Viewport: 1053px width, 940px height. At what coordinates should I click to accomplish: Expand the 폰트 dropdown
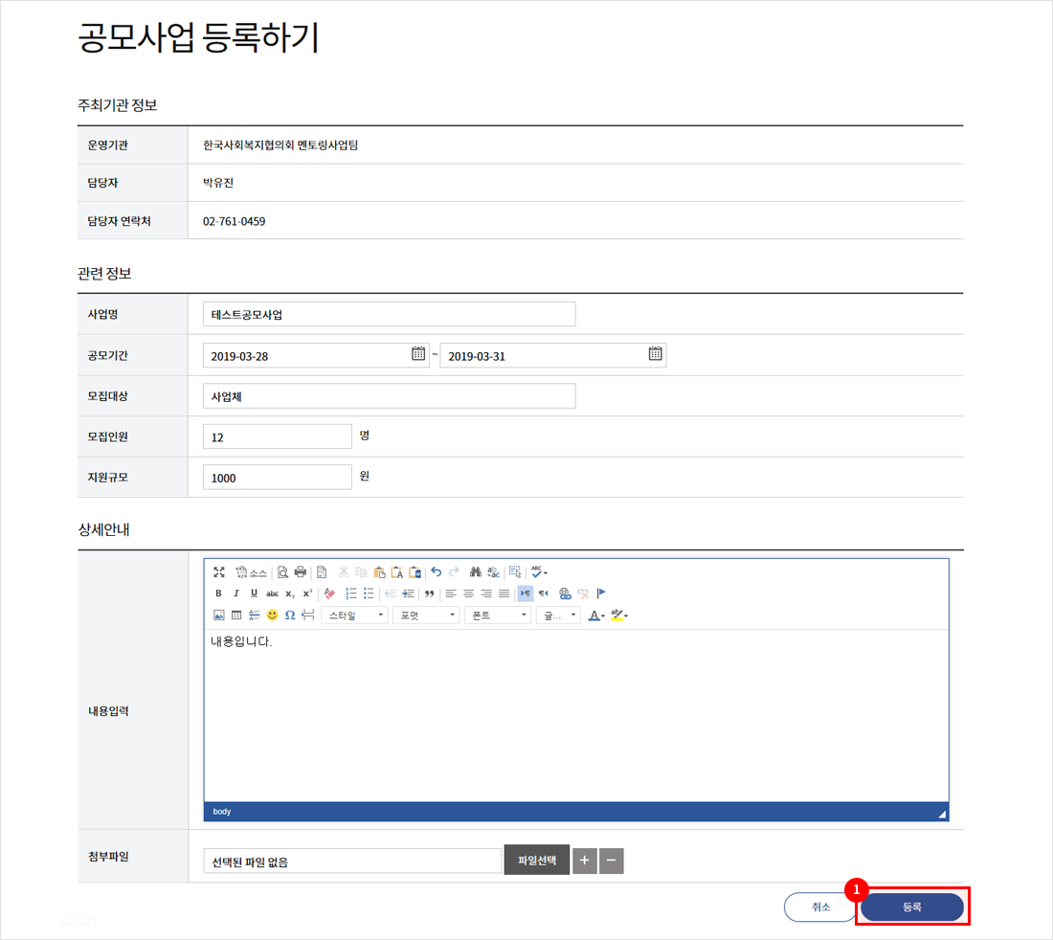pos(498,615)
